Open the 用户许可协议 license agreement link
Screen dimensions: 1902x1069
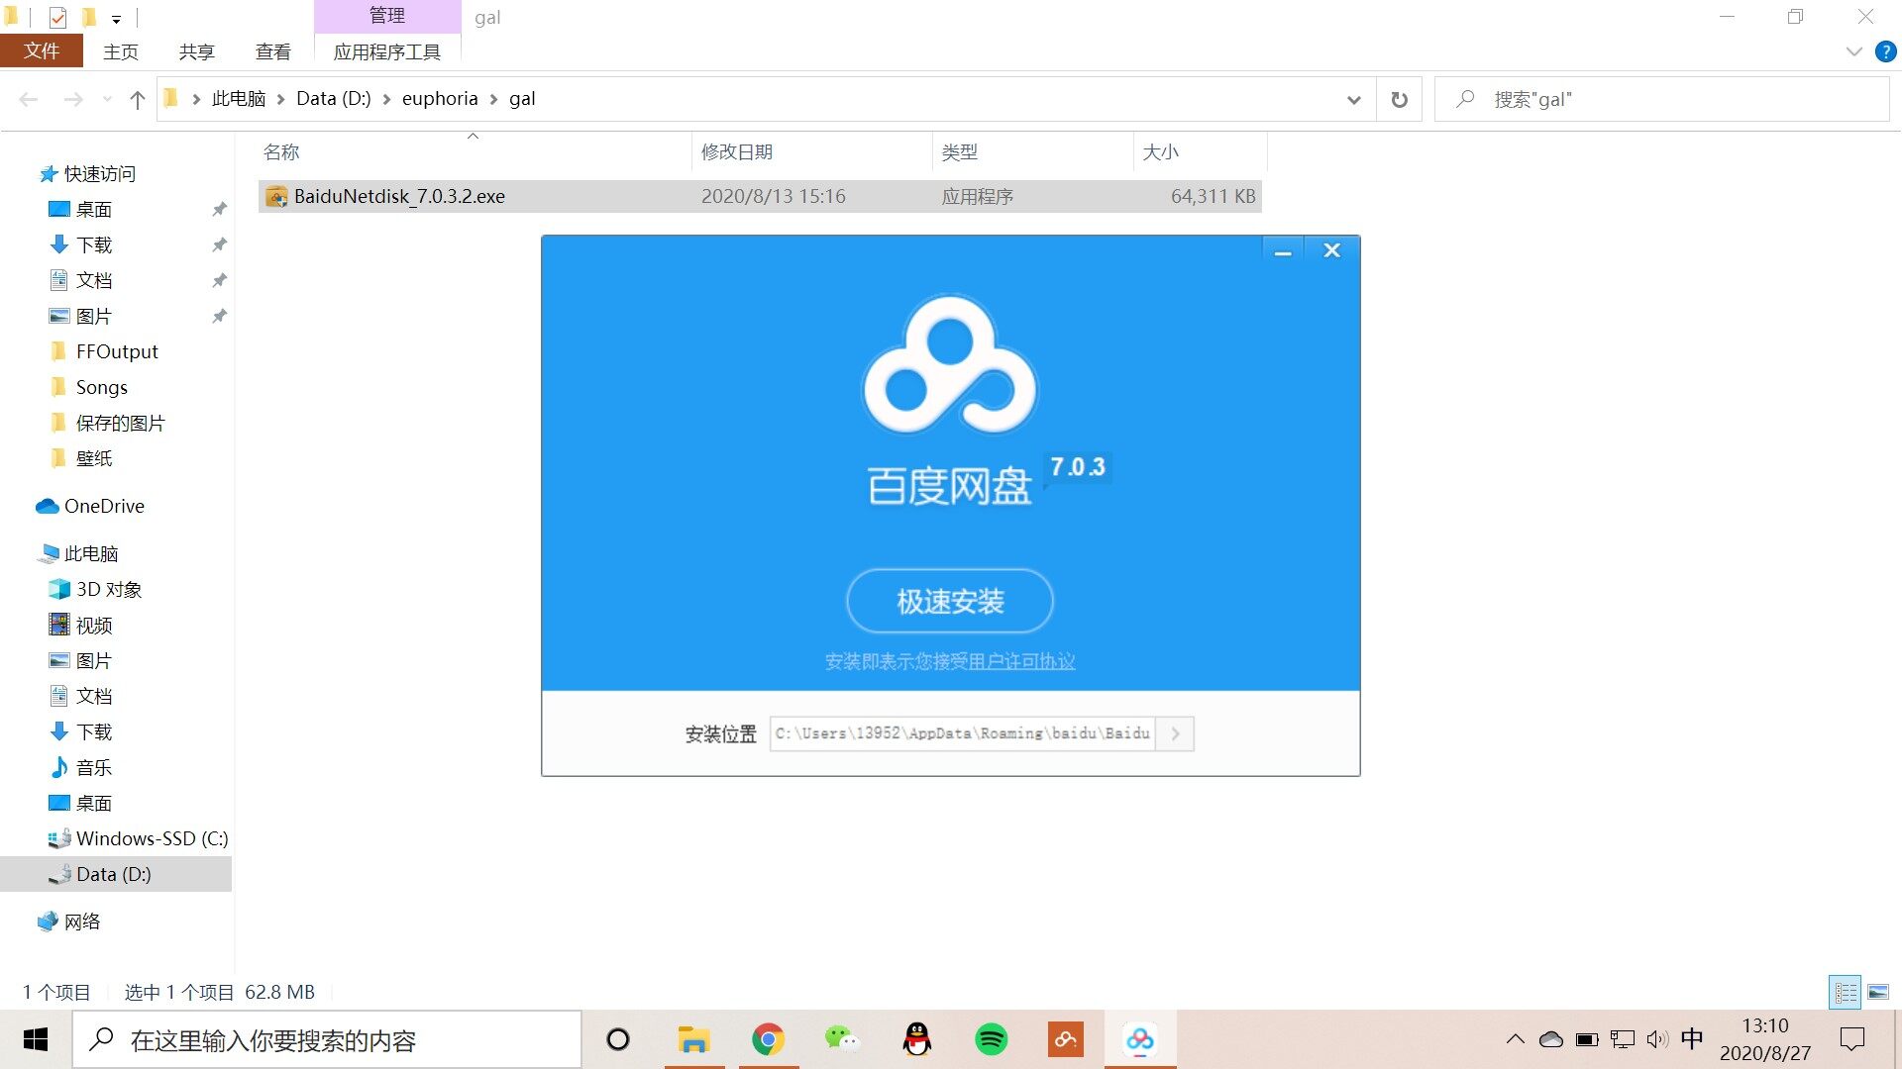point(1021,661)
